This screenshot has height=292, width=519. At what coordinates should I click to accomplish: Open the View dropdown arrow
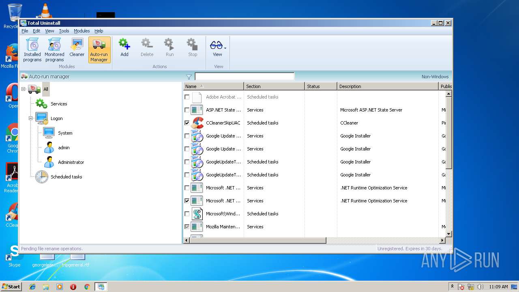pyautogui.click(x=225, y=47)
